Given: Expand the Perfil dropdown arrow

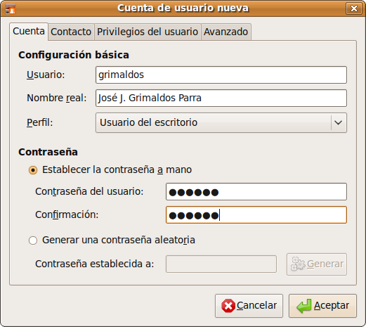Looking at the screenshot, I should coord(338,122).
